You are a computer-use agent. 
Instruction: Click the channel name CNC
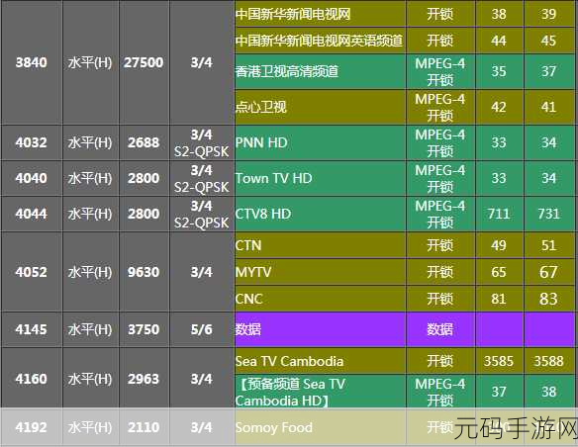(x=320, y=299)
